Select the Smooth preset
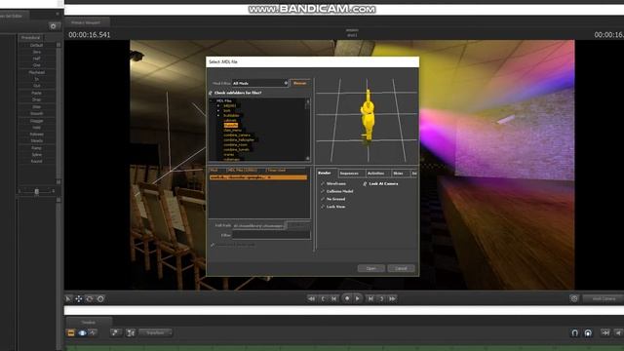Viewport: 624px width, 351px height. tap(37, 114)
